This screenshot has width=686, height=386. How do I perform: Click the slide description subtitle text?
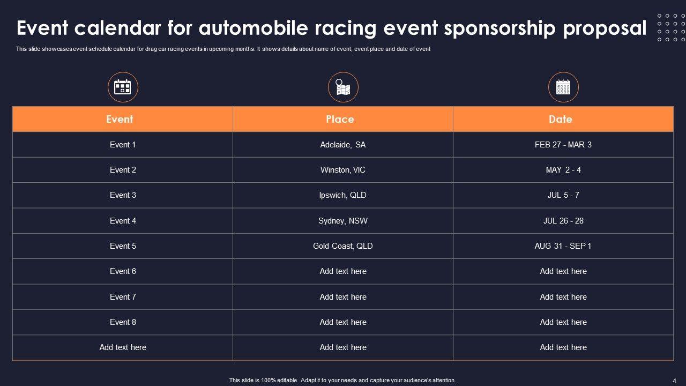coord(223,49)
